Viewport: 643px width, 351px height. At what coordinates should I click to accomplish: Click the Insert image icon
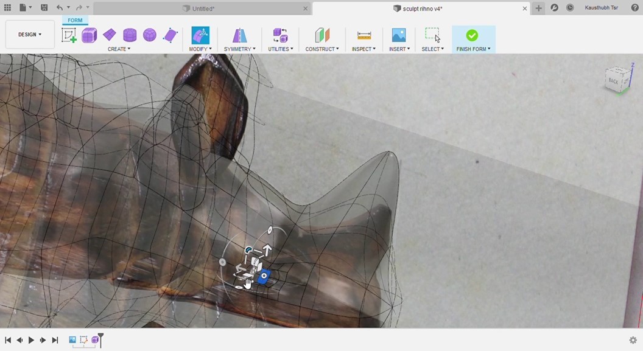(399, 35)
